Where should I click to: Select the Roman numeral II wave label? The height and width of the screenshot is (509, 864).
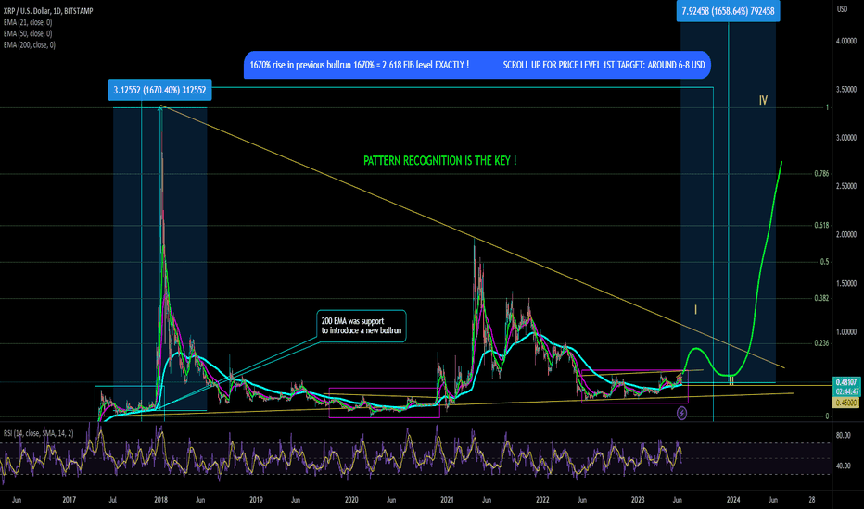(x=731, y=380)
